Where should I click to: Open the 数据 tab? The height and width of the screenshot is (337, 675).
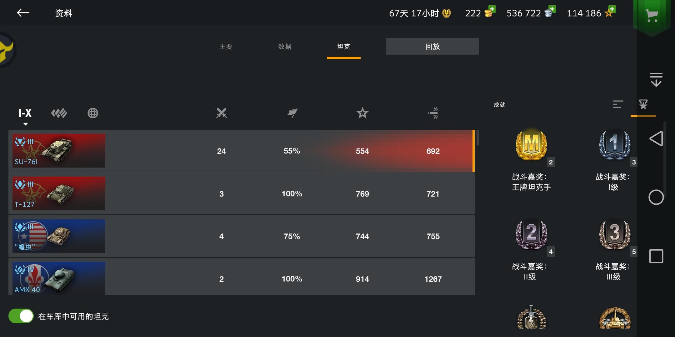pyautogui.click(x=285, y=46)
